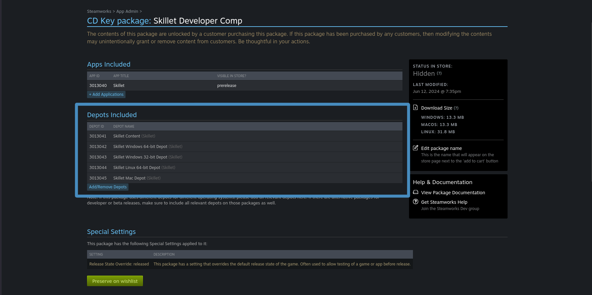The image size is (592, 295).
Task: Open the Steamworks breadcrumb link
Action: tap(99, 11)
